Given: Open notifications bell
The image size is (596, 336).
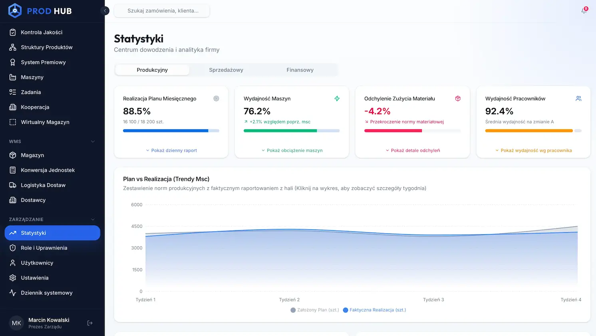Looking at the screenshot, I should 584,11.
